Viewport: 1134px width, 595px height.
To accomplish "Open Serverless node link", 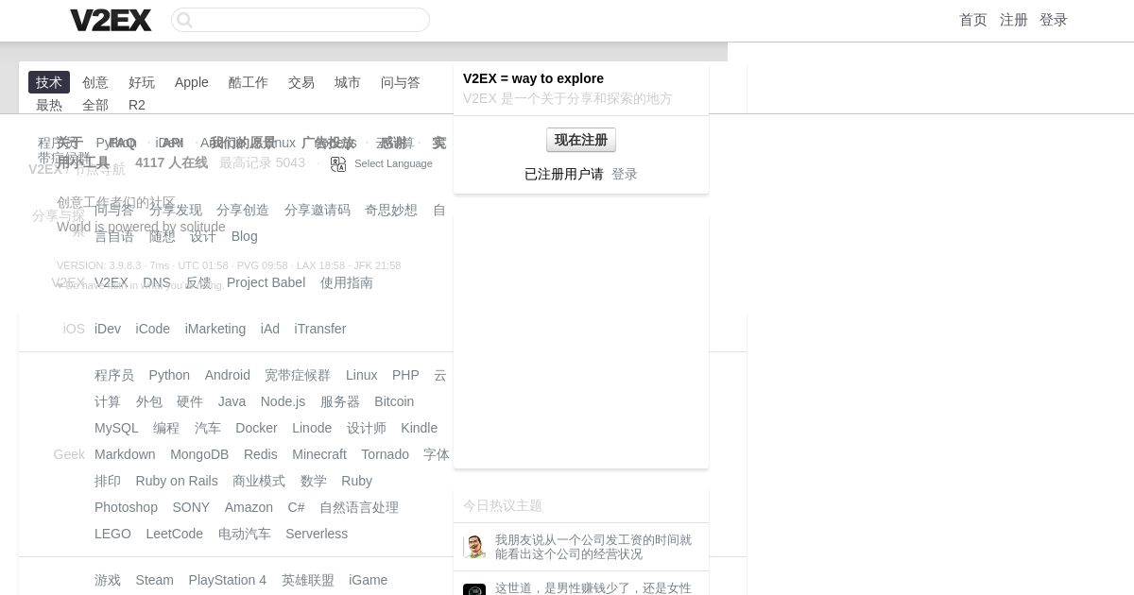I will click(x=317, y=534).
